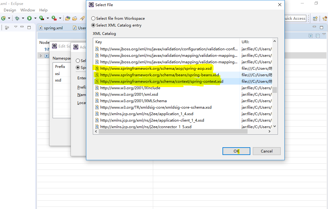Click the Open Perspective icon

tap(315, 19)
